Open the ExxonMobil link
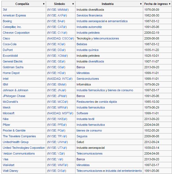 point(10,56)
